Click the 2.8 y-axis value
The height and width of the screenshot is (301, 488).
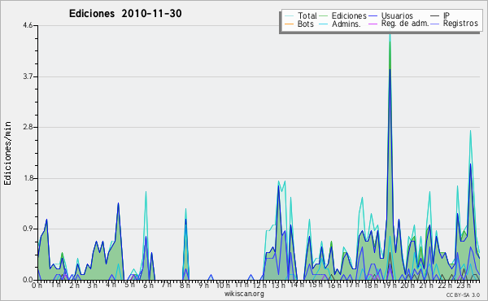tap(28, 127)
